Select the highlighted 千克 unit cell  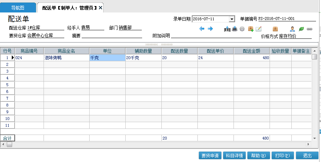107,58
